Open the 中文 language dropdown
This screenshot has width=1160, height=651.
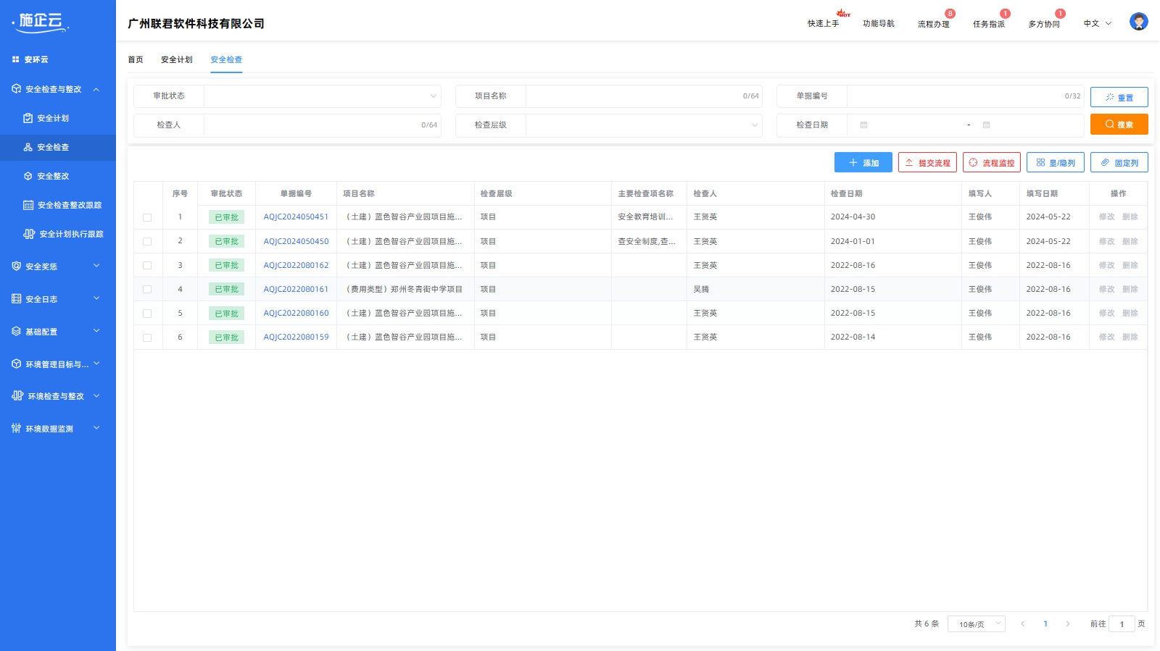[x=1098, y=23]
